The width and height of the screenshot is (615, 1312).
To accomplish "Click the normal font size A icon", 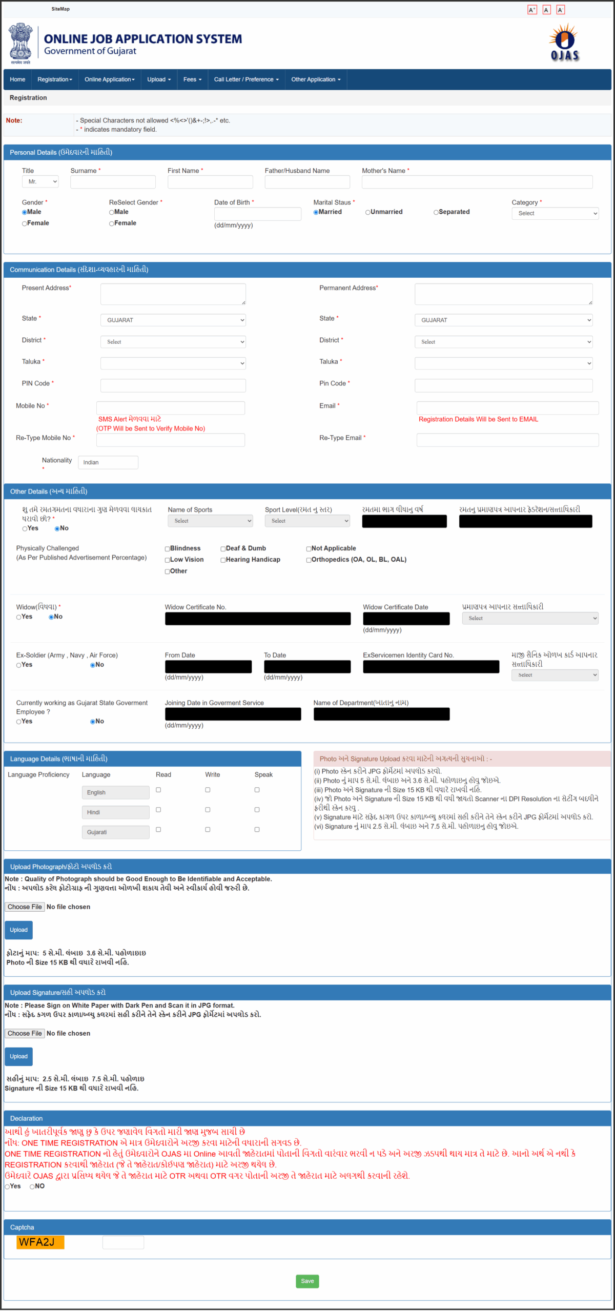I will click(546, 10).
